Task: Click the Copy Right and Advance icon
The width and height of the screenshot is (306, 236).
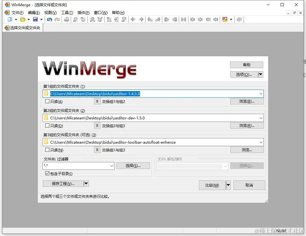Action: click(x=150, y=19)
